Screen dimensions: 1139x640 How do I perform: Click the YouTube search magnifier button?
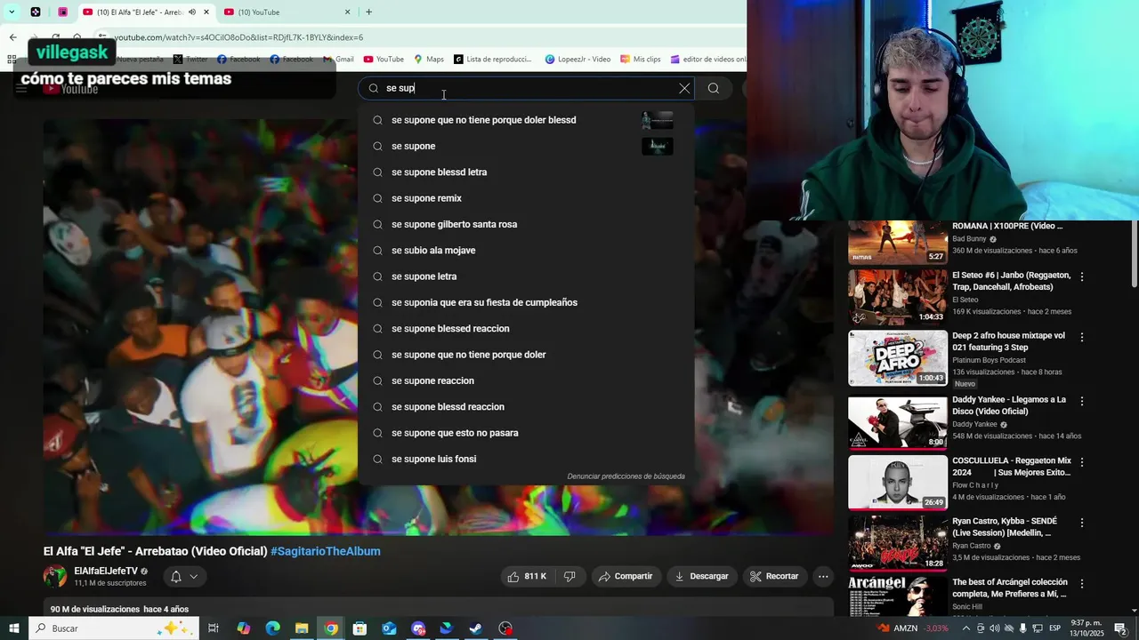point(714,88)
